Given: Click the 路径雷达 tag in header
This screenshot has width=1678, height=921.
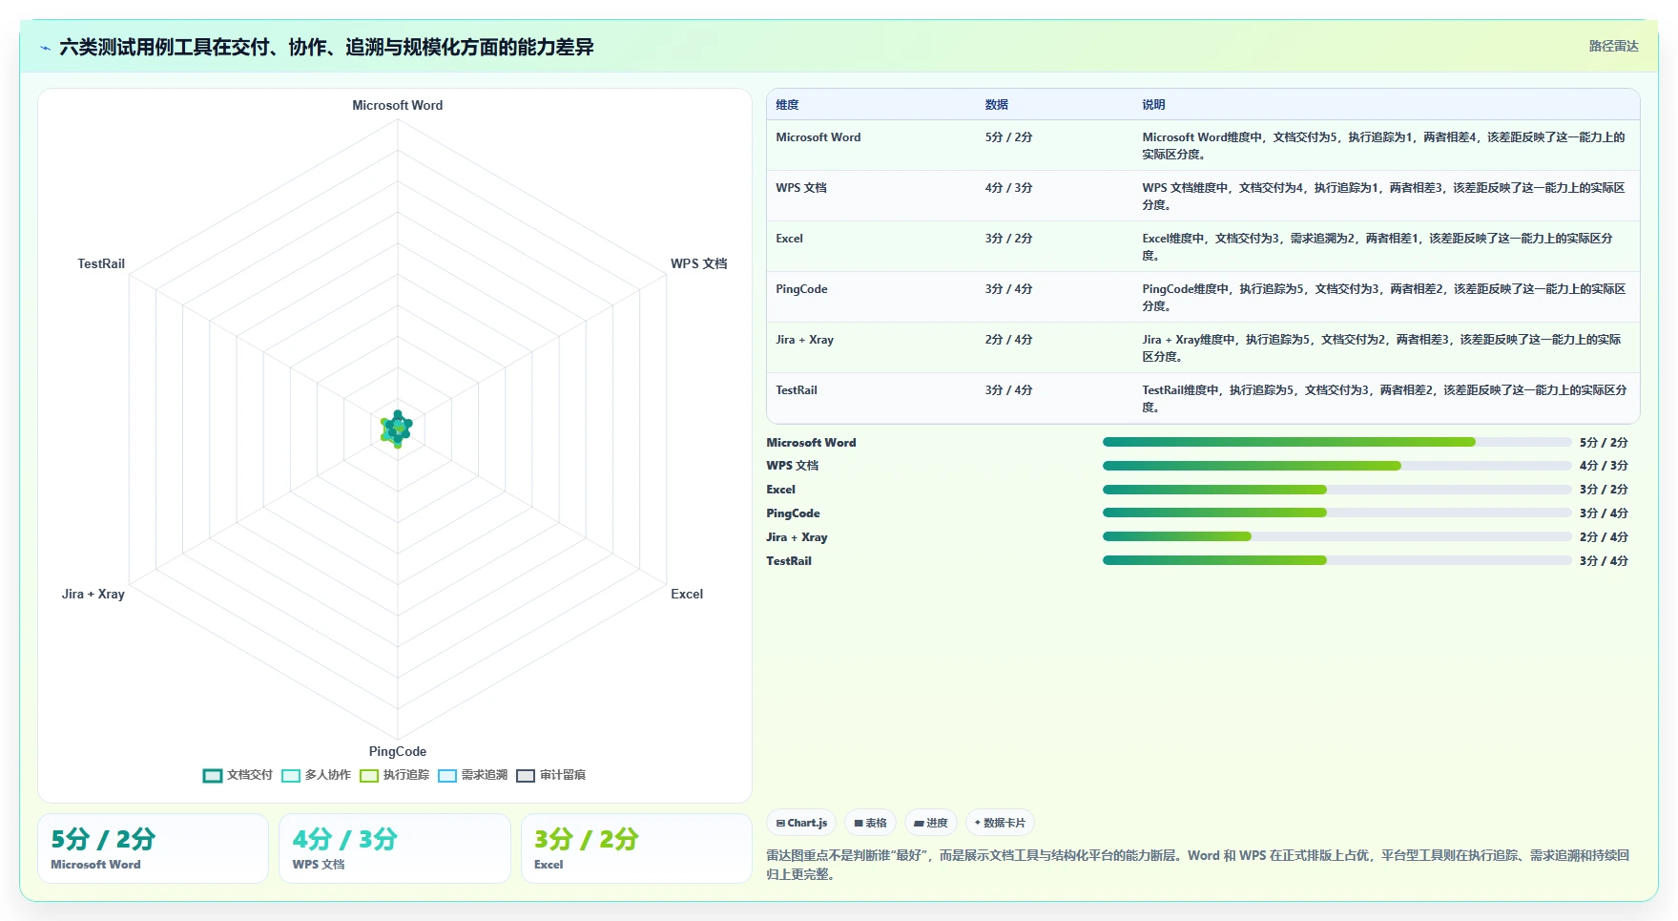Looking at the screenshot, I should [1613, 46].
